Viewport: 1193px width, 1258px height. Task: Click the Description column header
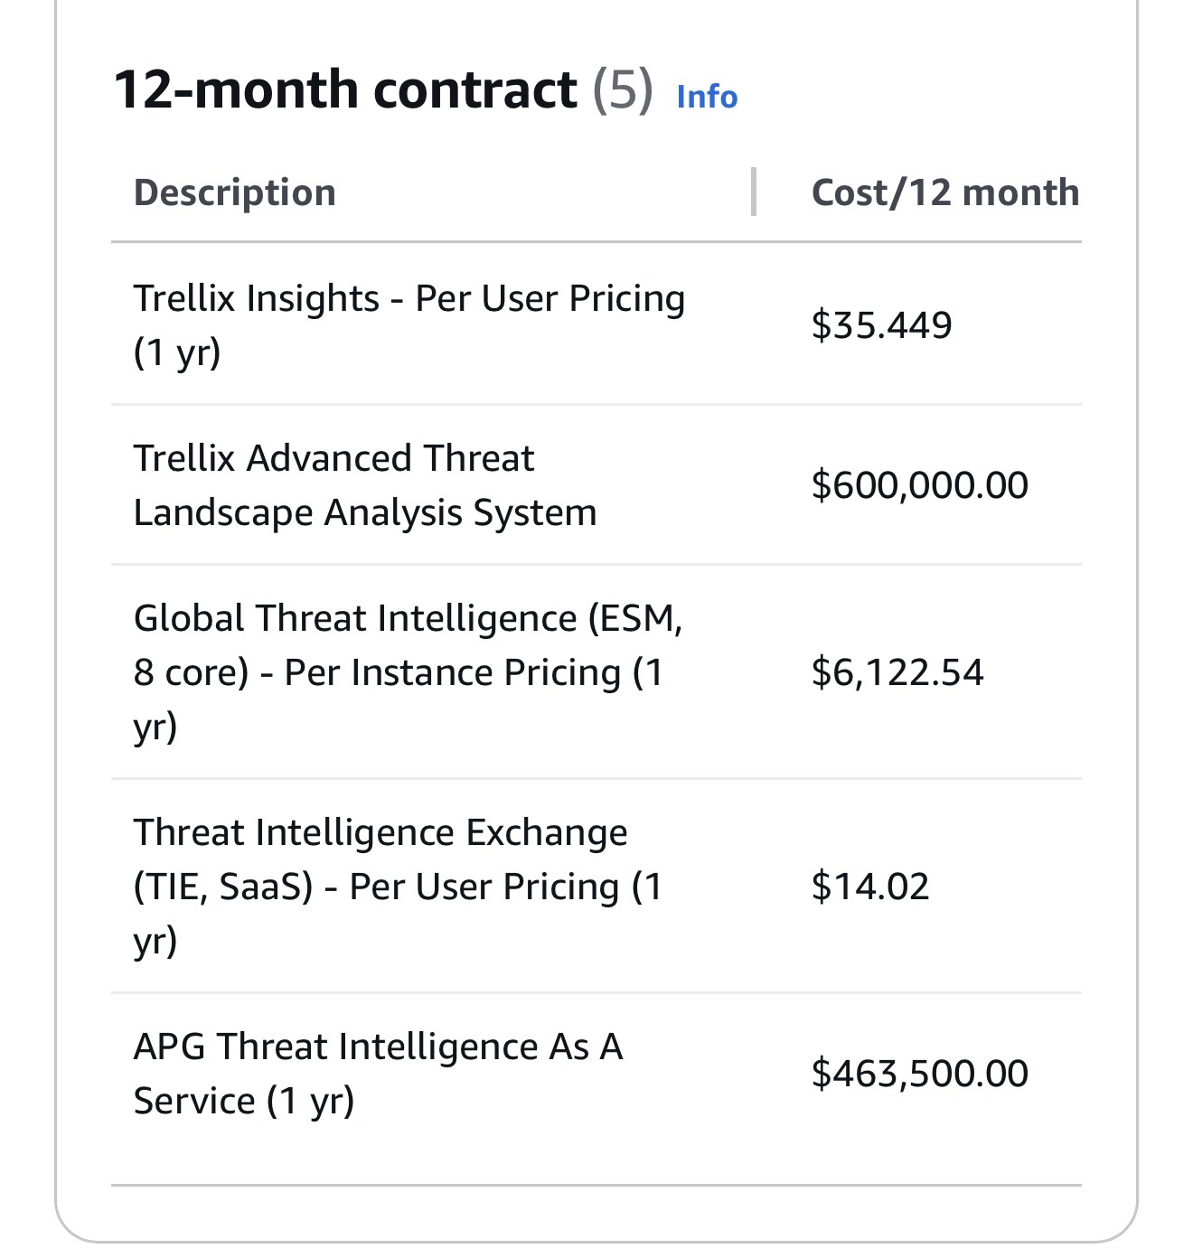coord(235,192)
